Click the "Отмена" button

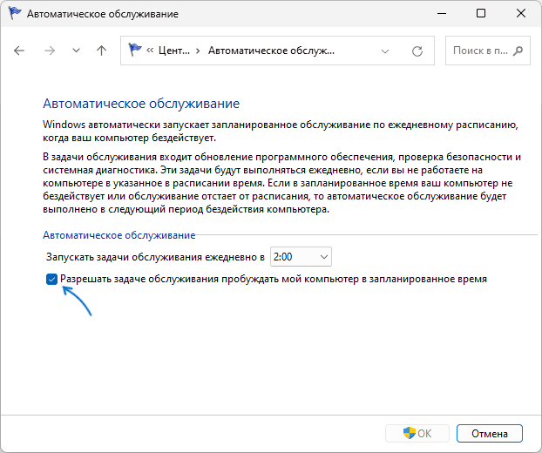[x=490, y=433]
